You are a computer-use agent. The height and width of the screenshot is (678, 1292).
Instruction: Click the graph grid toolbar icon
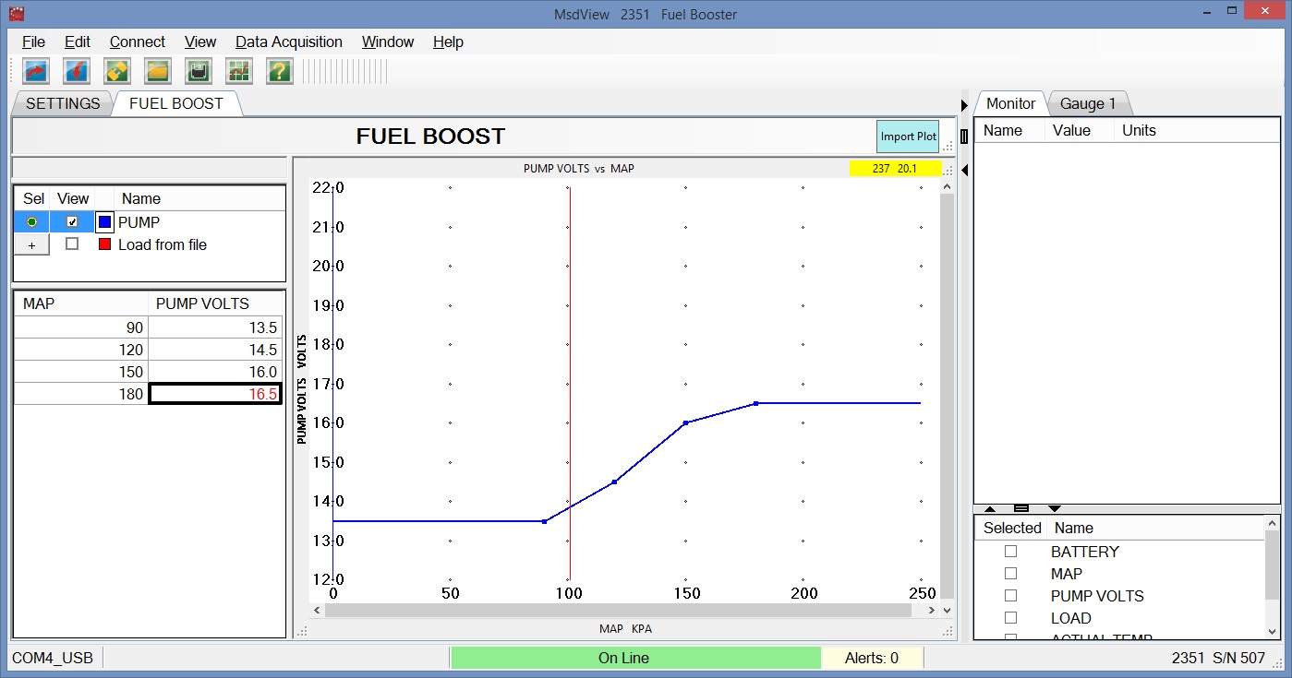pyautogui.click(x=239, y=71)
